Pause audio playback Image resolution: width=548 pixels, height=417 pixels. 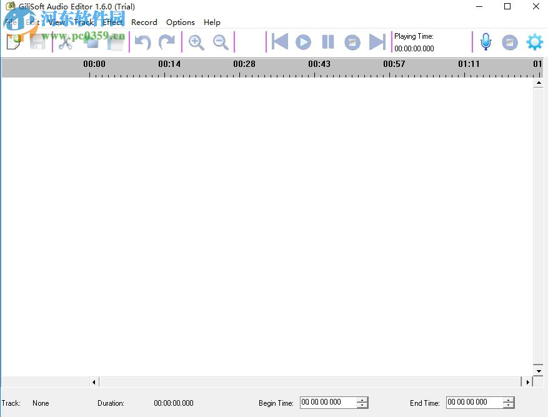pyautogui.click(x=327, y=42)
